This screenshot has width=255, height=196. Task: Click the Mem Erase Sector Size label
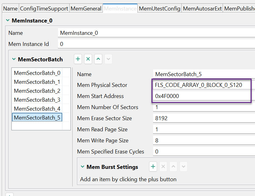(104, 118)
